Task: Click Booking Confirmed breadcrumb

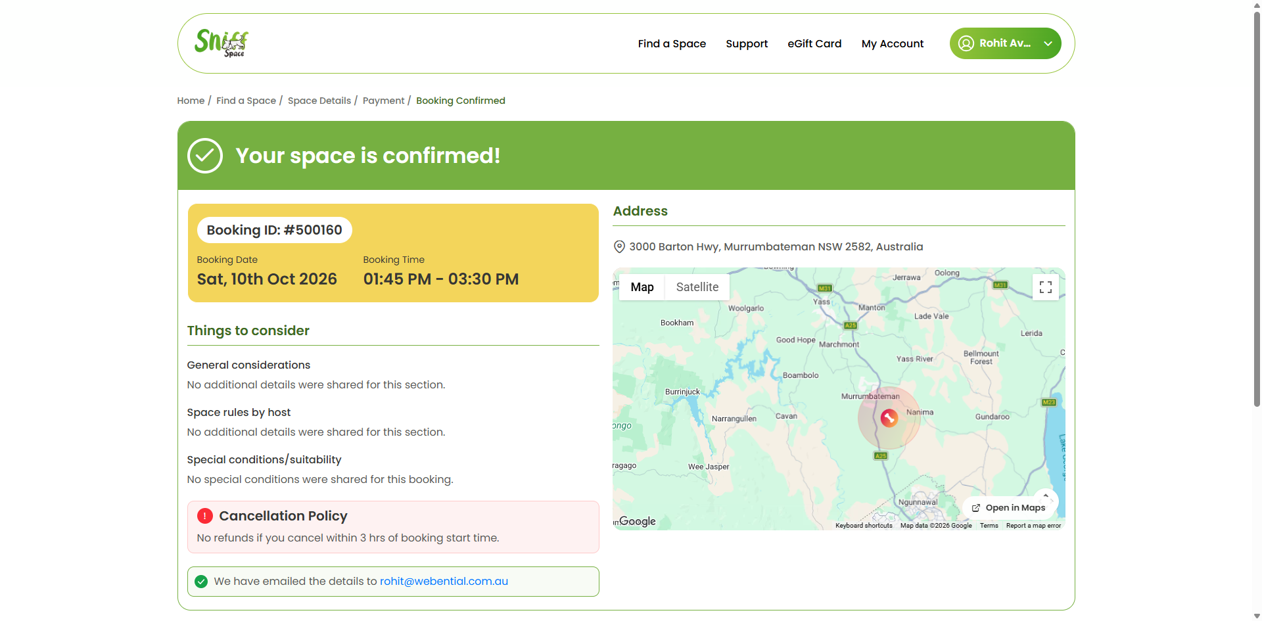Action: click(x=461, y=101)
